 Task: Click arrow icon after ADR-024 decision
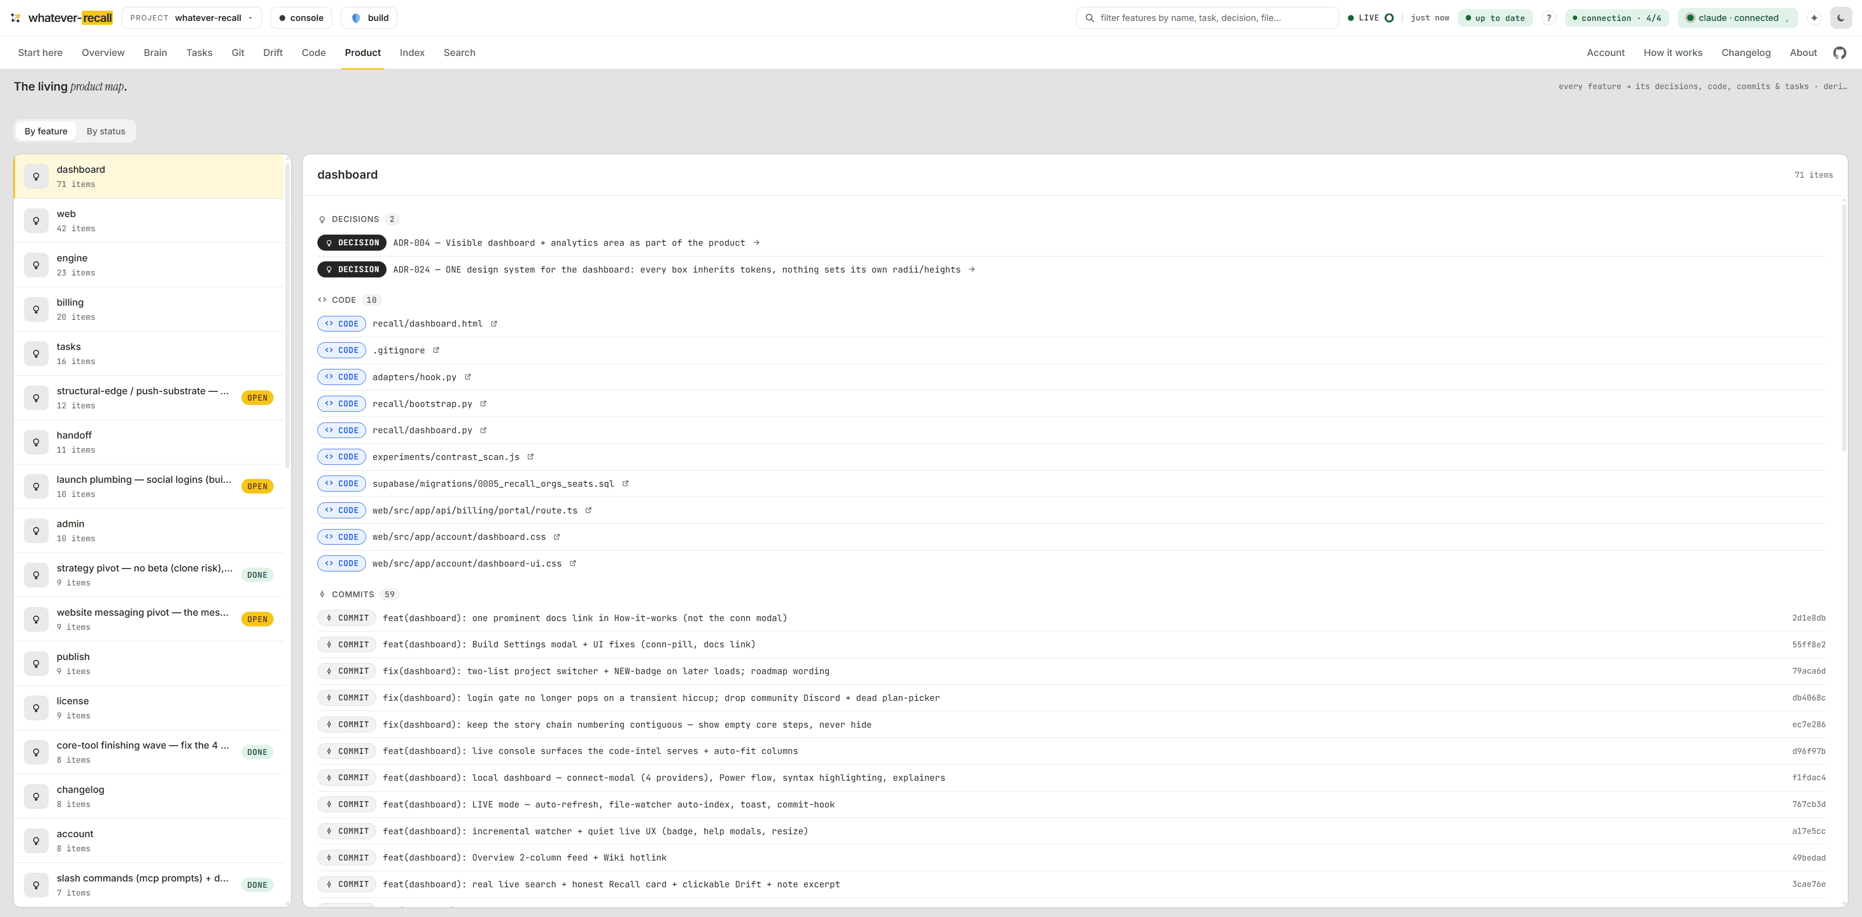click(x=972, y=270)
